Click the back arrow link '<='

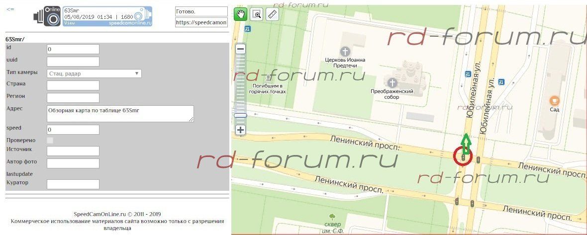click(10, 9)
